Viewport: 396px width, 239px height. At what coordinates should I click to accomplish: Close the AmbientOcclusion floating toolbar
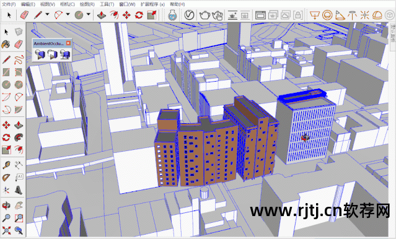pyautogui.click(x=68, y=43)
